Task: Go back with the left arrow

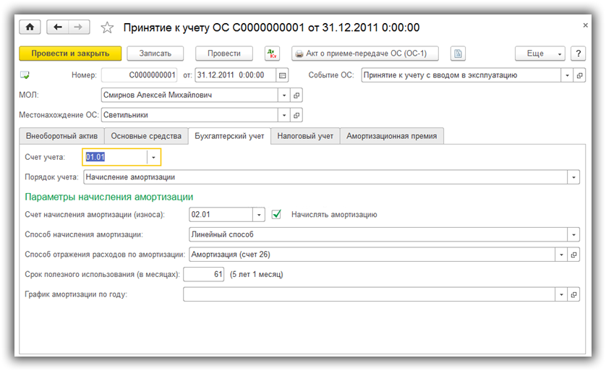Action: (x=58, y=27)
